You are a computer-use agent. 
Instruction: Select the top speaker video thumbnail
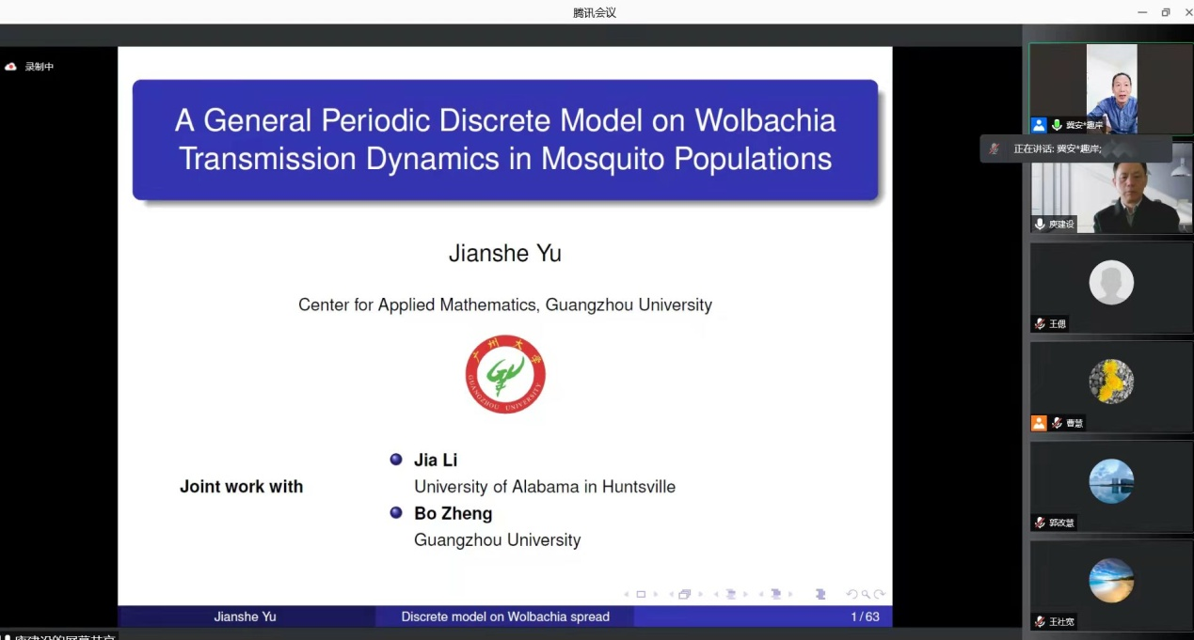coord(1110,87)
